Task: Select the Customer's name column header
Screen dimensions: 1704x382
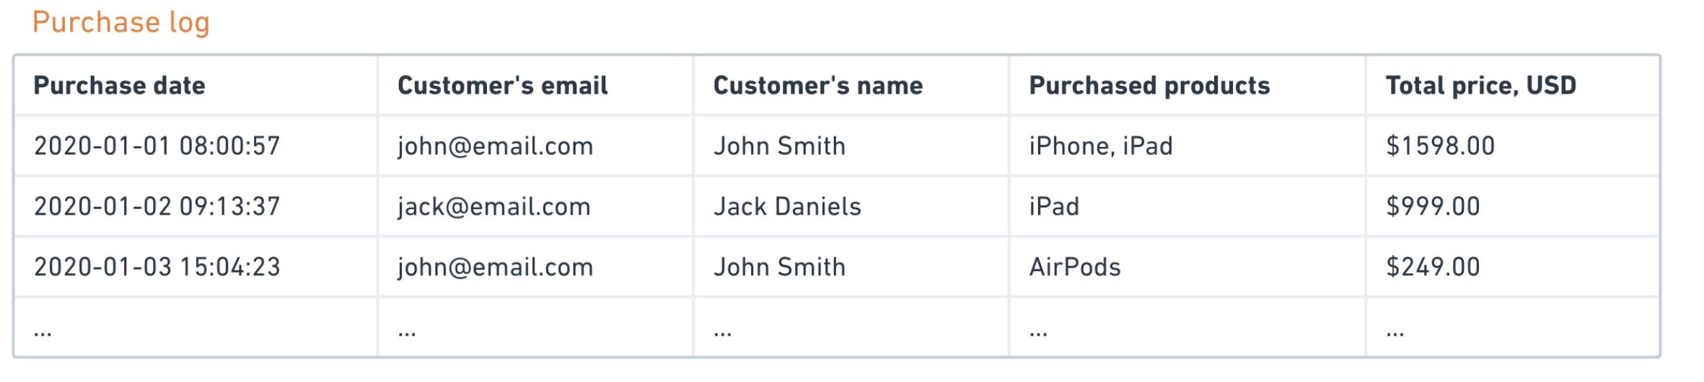Action: [x=817, y=86]
